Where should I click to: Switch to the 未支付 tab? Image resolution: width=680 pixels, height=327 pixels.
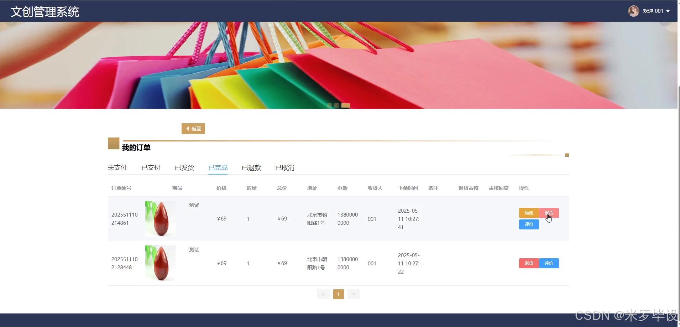pyautogui.click(x=117, y=168)
